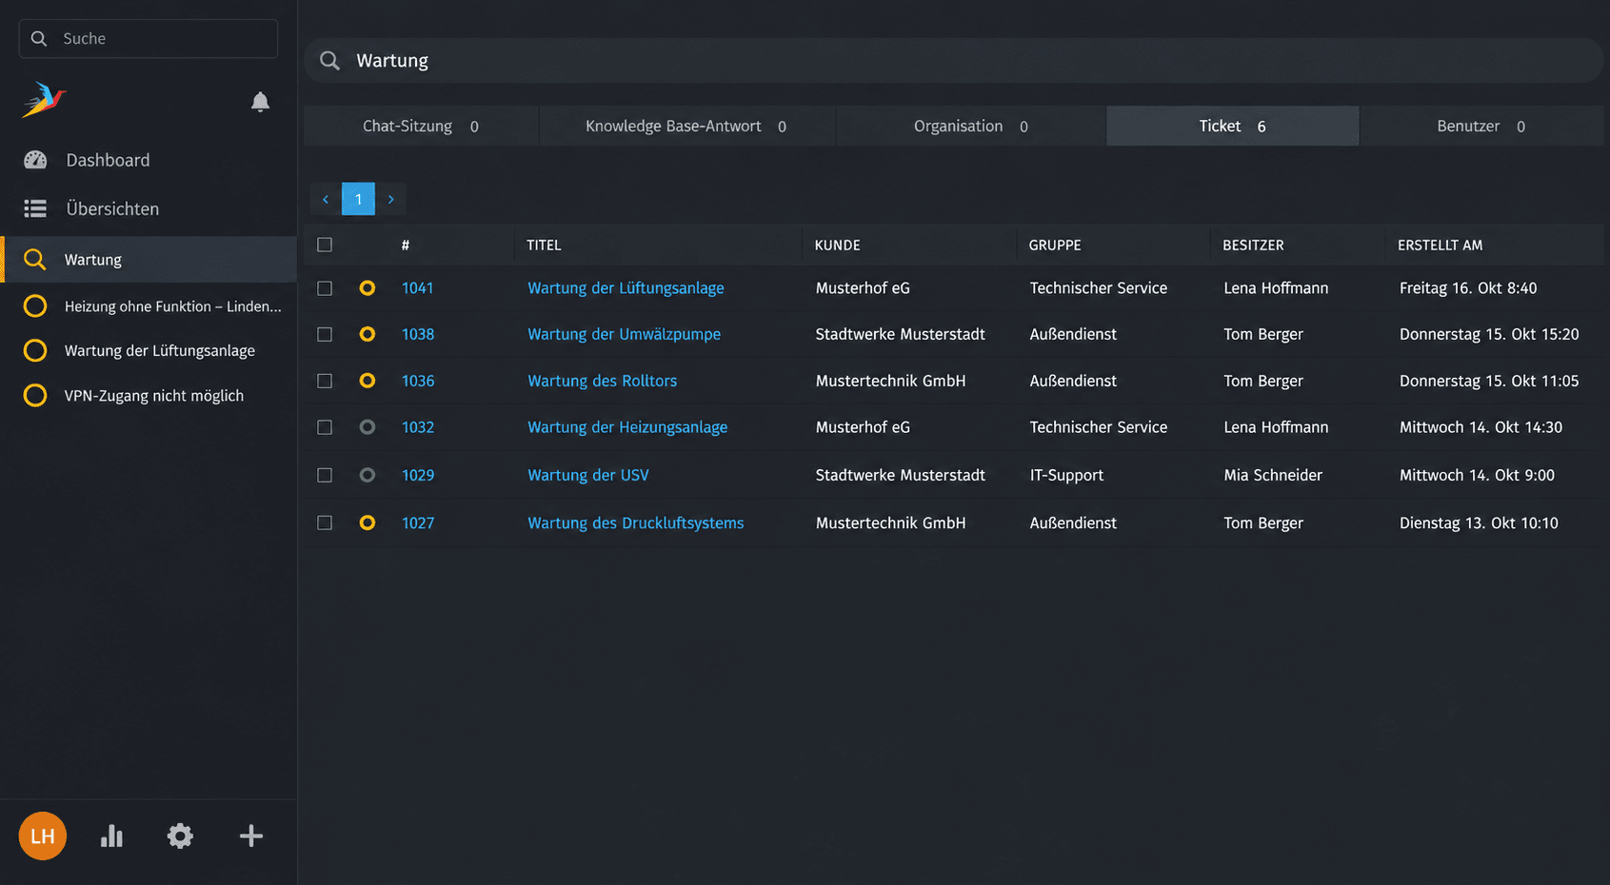The height and width of the screenshot is (885, 1610).
Task: Open admin settings gear icon
Action: click(180, 836)
